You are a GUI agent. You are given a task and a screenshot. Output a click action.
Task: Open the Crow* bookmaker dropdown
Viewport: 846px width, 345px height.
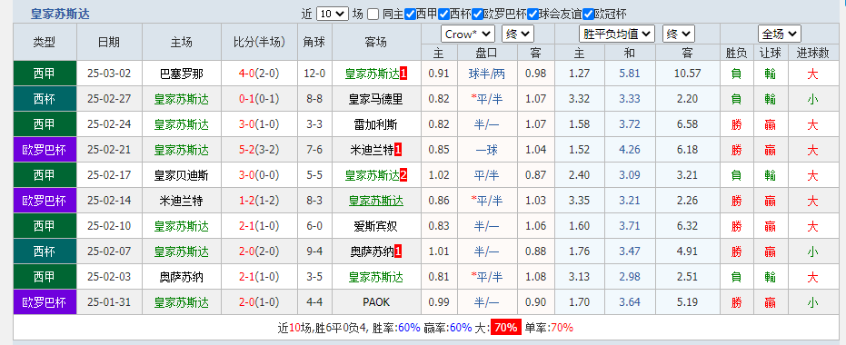[468, 34]
